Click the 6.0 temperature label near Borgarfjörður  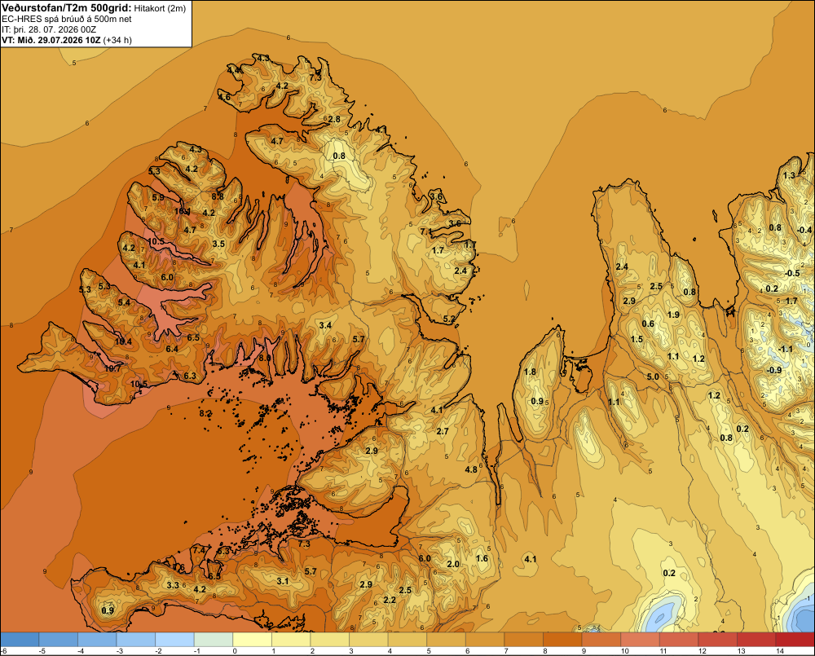click(x=425, y=558)
